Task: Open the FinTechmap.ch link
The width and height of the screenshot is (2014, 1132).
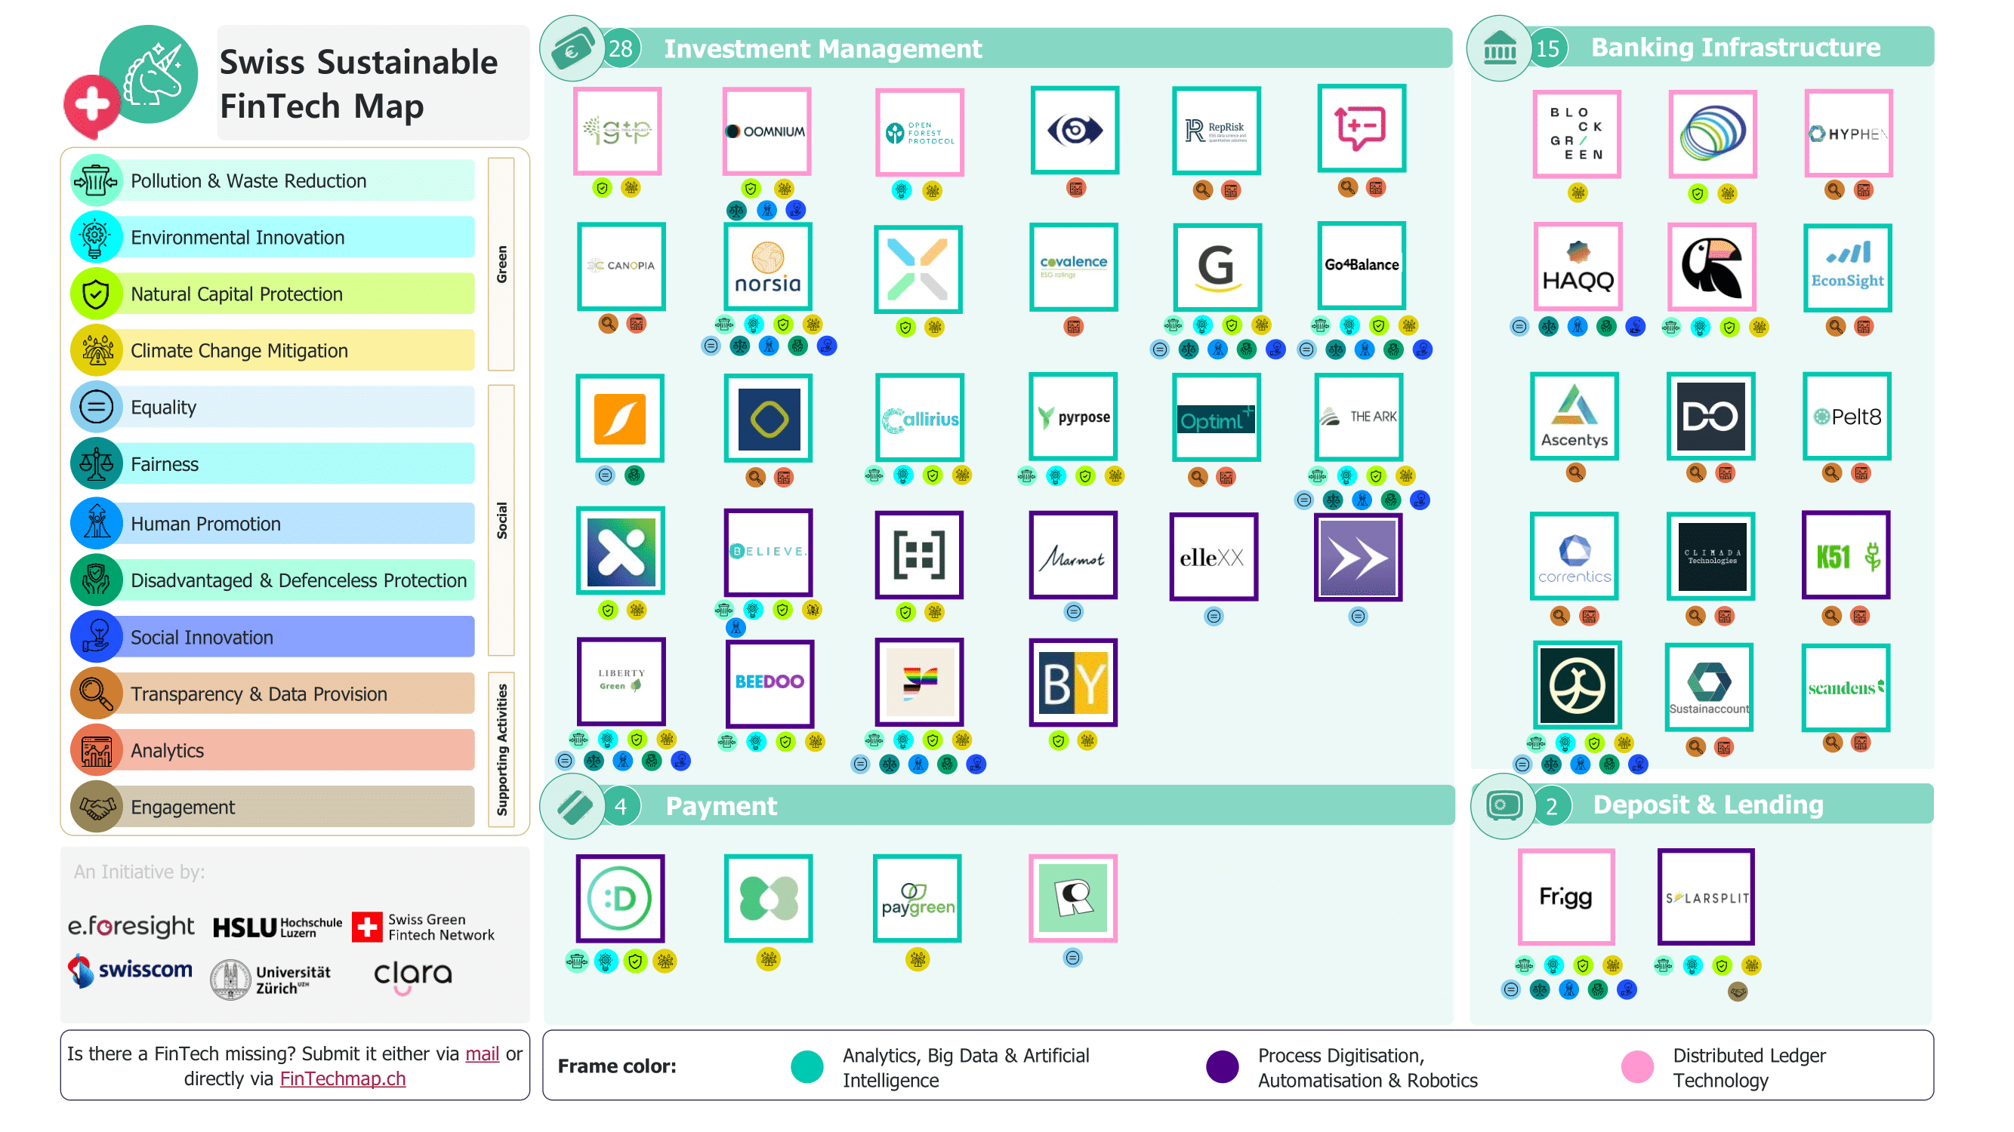Action: pos(342,1078)
